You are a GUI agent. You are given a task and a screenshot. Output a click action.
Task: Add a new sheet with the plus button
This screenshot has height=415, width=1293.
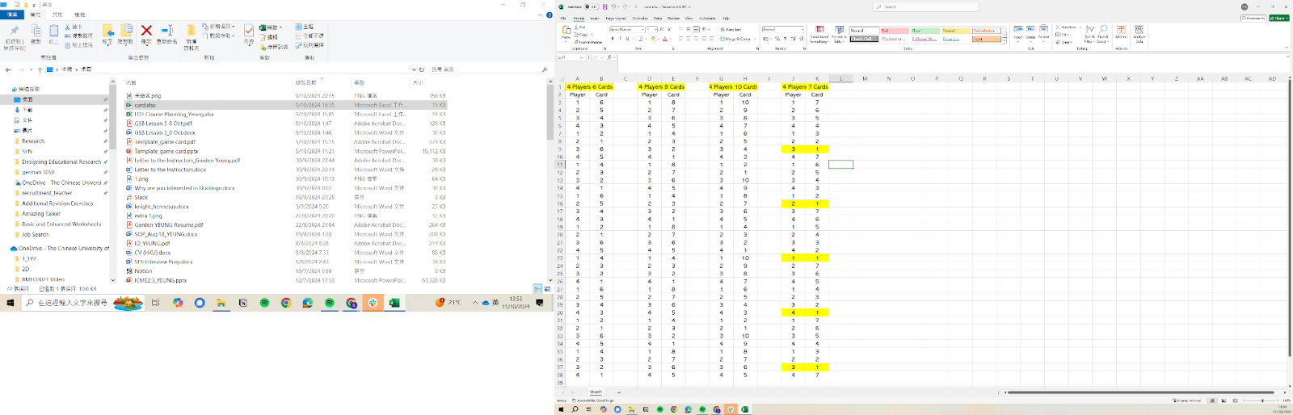(x=619, y=392)
